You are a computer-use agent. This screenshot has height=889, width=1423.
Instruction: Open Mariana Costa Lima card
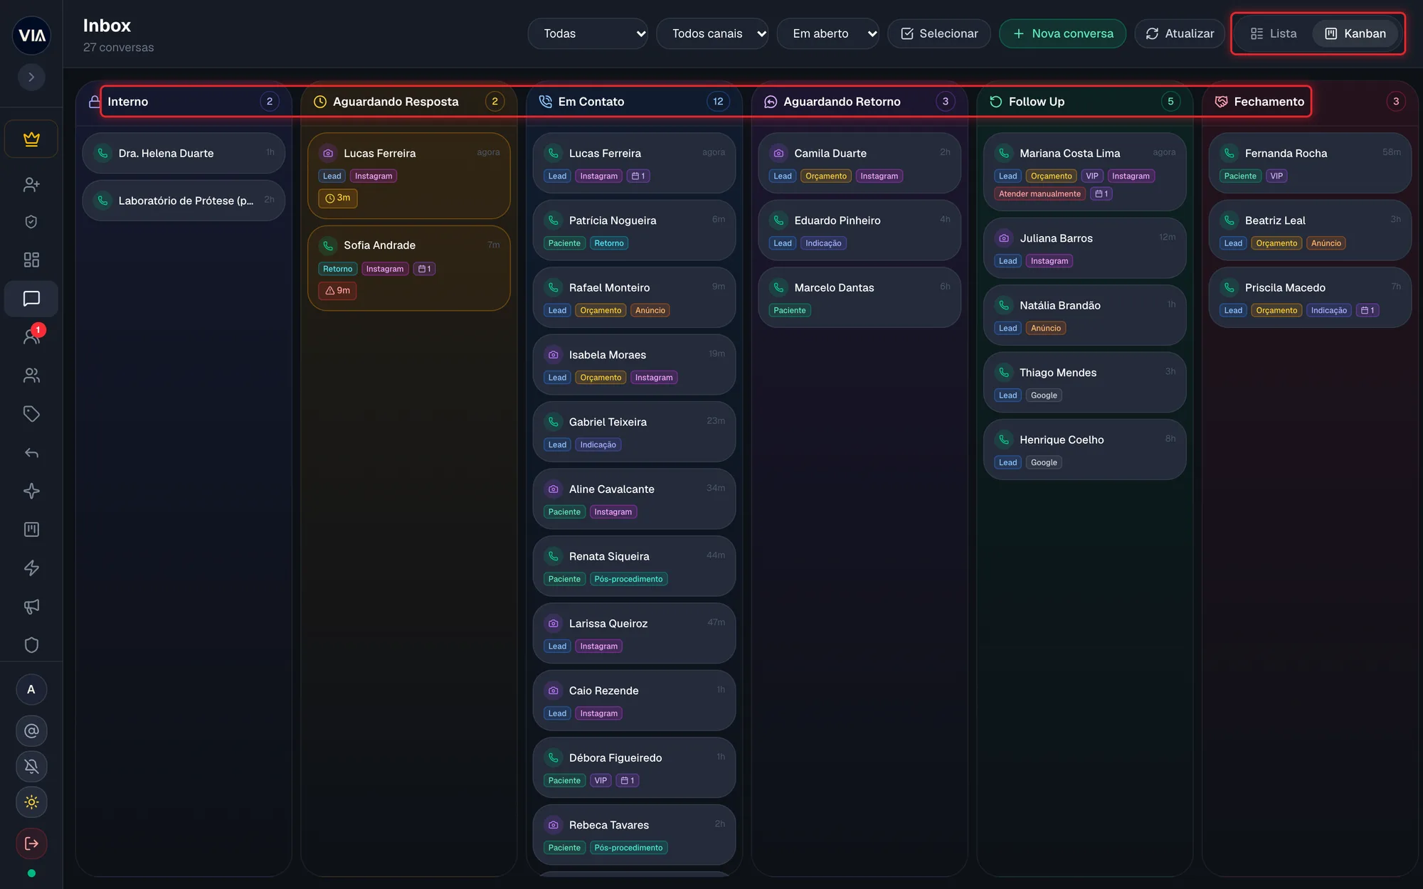tap(1085, 171)
